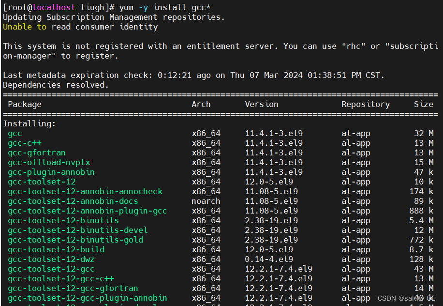This screenshot has height=306, width=443.
Task: Click the Package column header
Action: pos(24,104)
